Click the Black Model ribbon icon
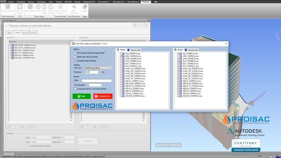This screenshot has width=281, height=158. [x=50, y=9]
